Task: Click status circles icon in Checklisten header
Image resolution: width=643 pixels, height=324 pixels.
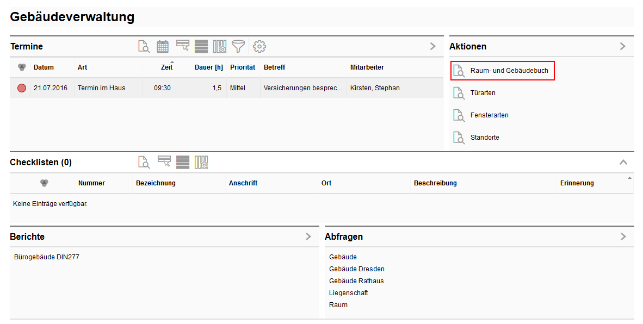Action: [x=44, y=183]
